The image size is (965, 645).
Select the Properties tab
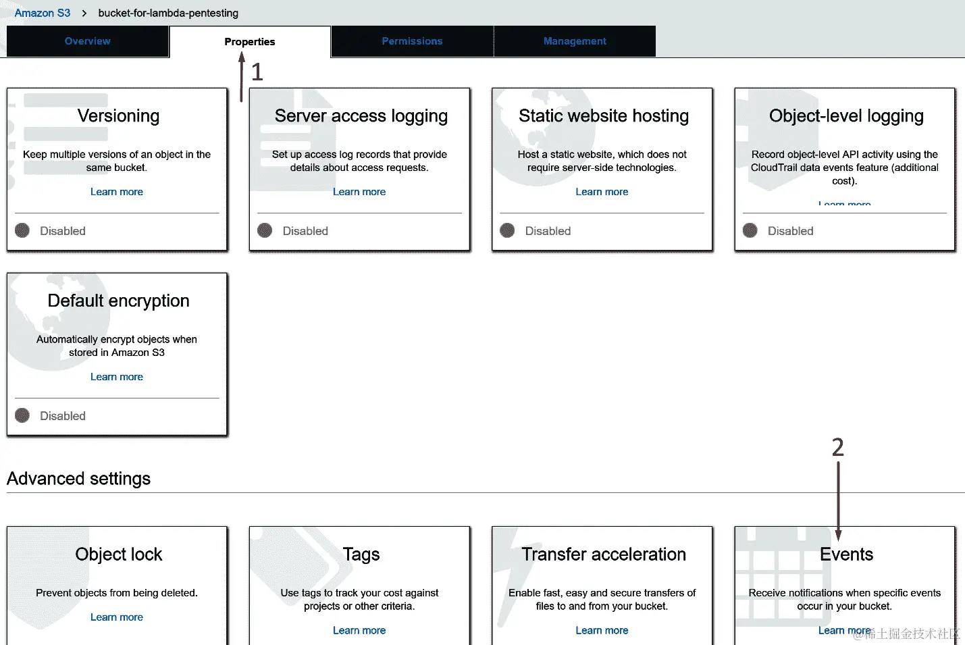(250, 42)
